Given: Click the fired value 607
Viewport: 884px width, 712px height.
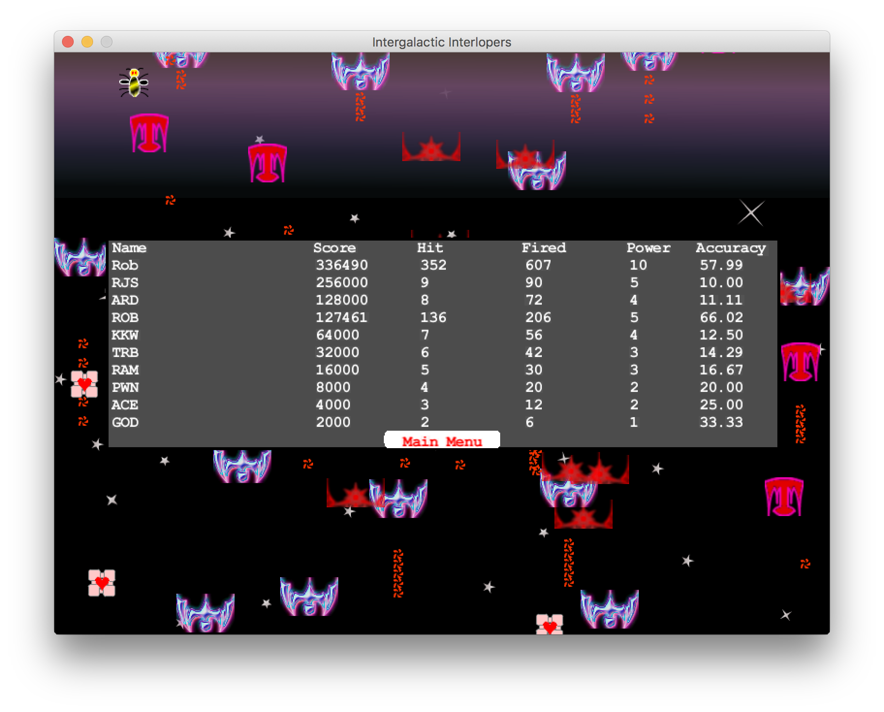Looking at the screenshot, I should click(538, 265).
